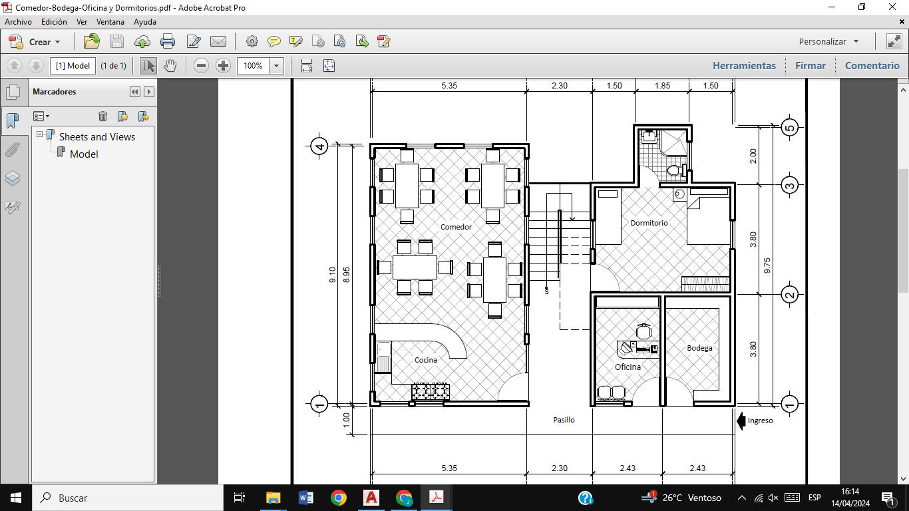Open the Layers panel icon in sidebar

[x=13, y=178]
